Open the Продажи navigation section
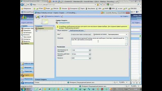Screen dimensions: 162x91 tap(27, 67)
